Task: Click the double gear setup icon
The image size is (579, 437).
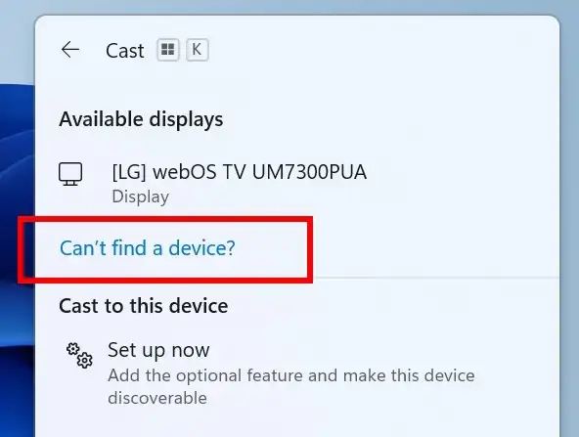Action: pos(79,356)
